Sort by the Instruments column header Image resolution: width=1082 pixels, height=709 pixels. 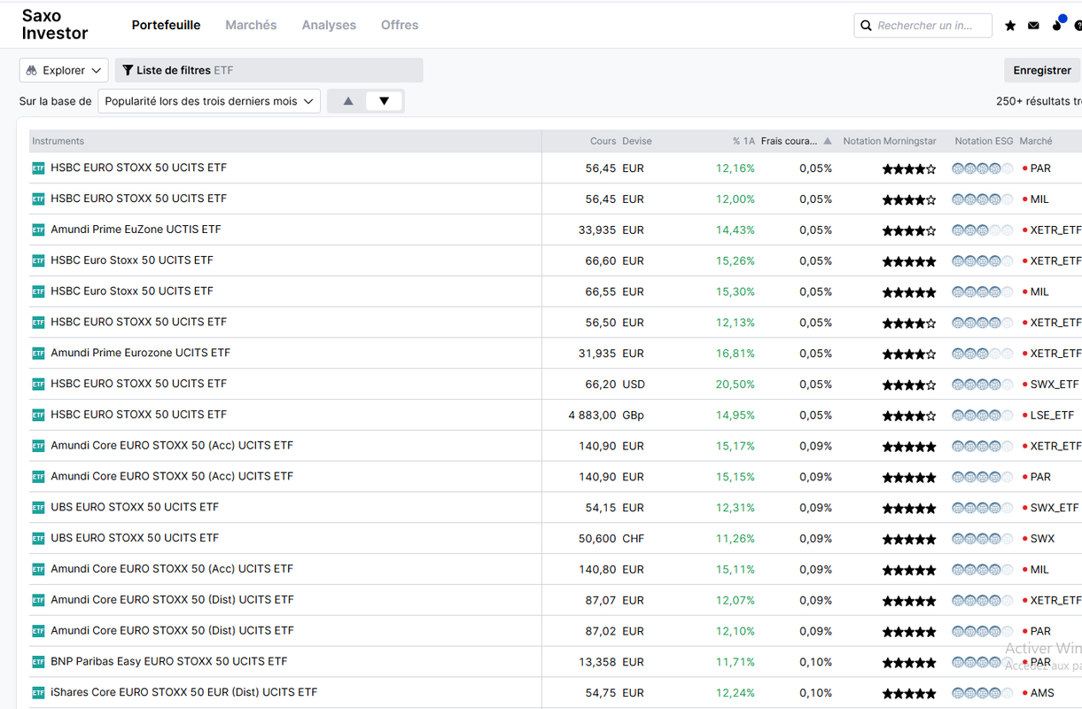[58, 141]
